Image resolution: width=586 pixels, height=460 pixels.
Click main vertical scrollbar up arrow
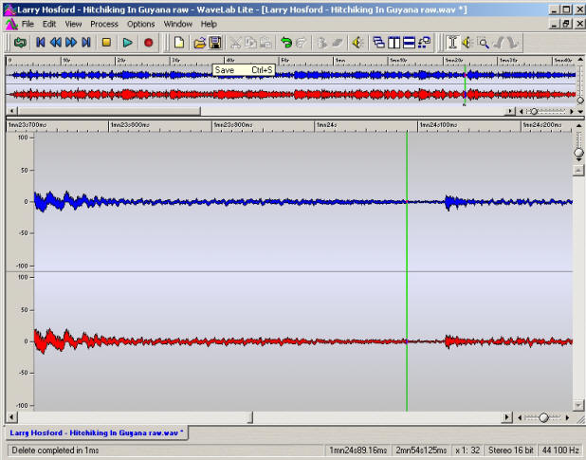578,171
